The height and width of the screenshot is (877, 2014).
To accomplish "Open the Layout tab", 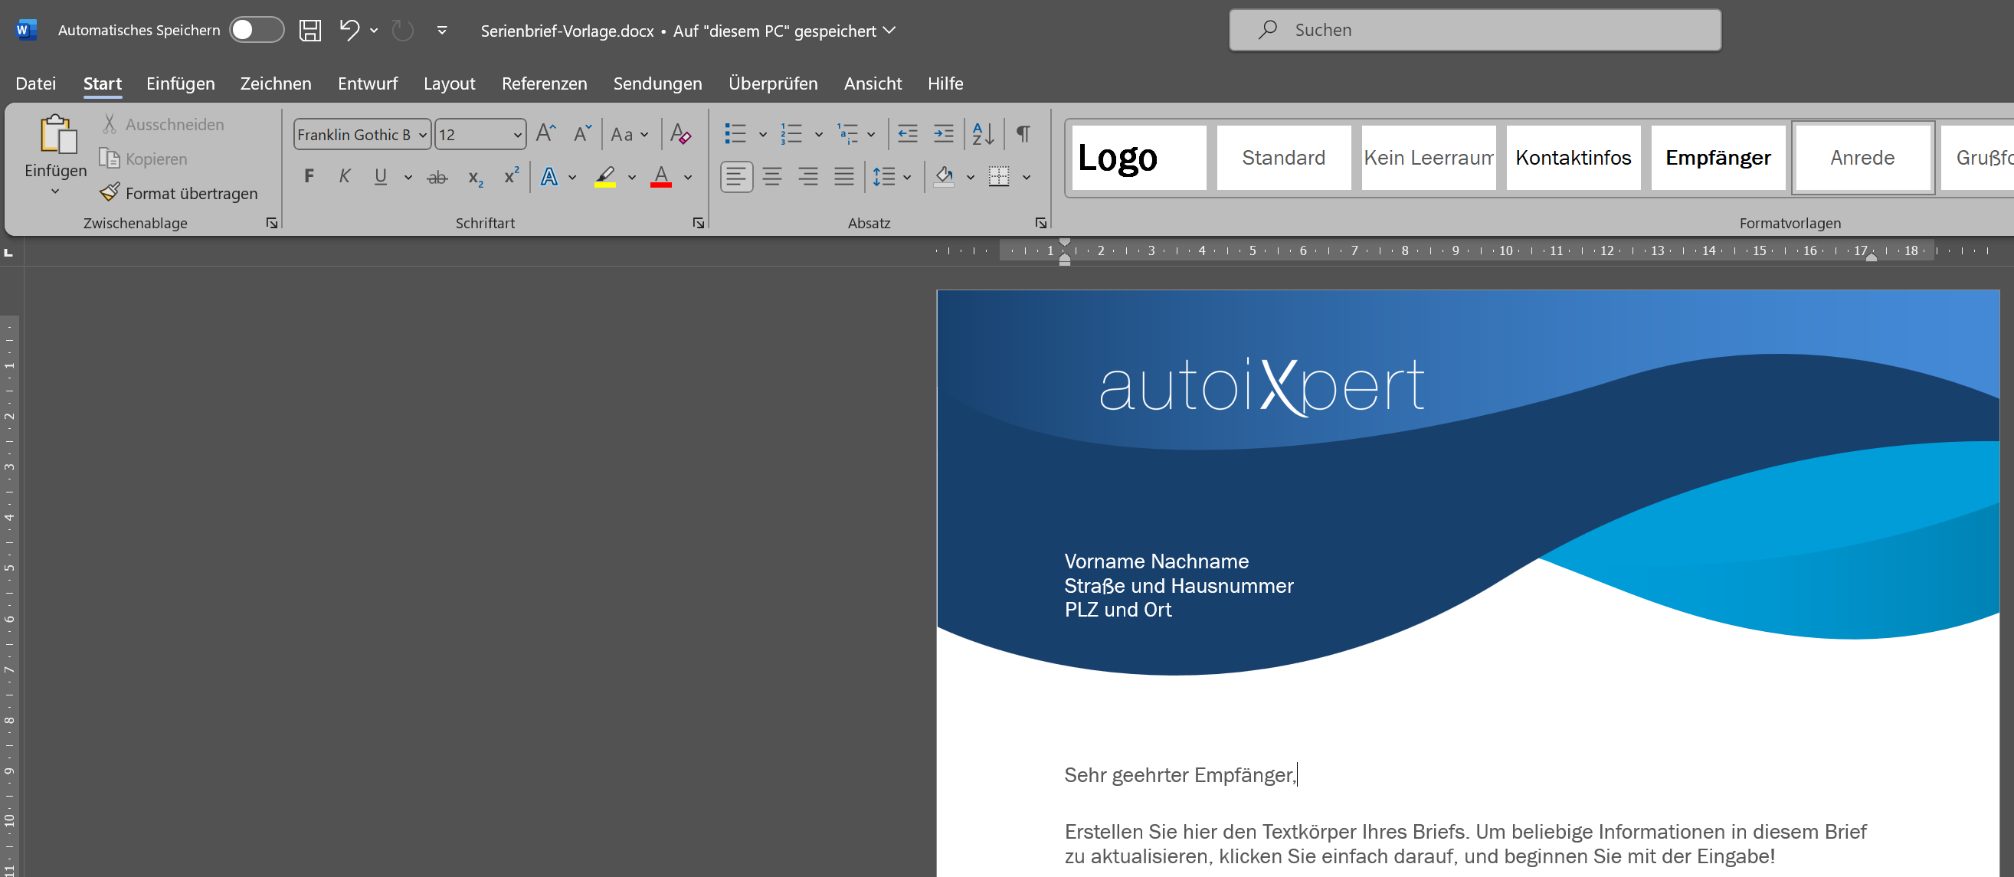I will pyautogui.click(x=449, y=83).
